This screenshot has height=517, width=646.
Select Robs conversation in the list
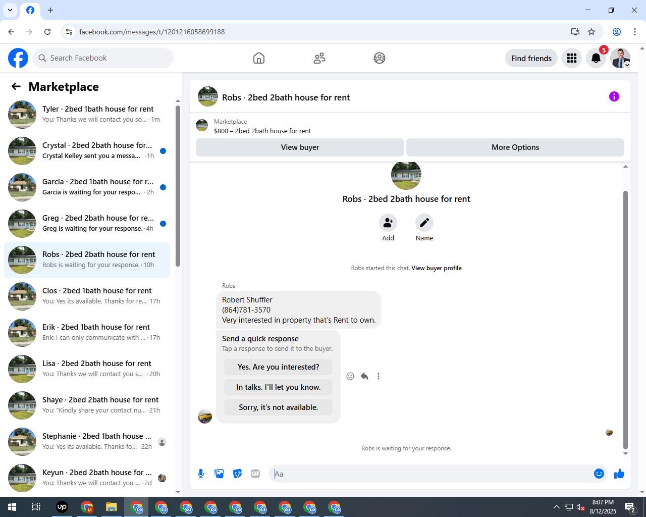pos(87,260)
